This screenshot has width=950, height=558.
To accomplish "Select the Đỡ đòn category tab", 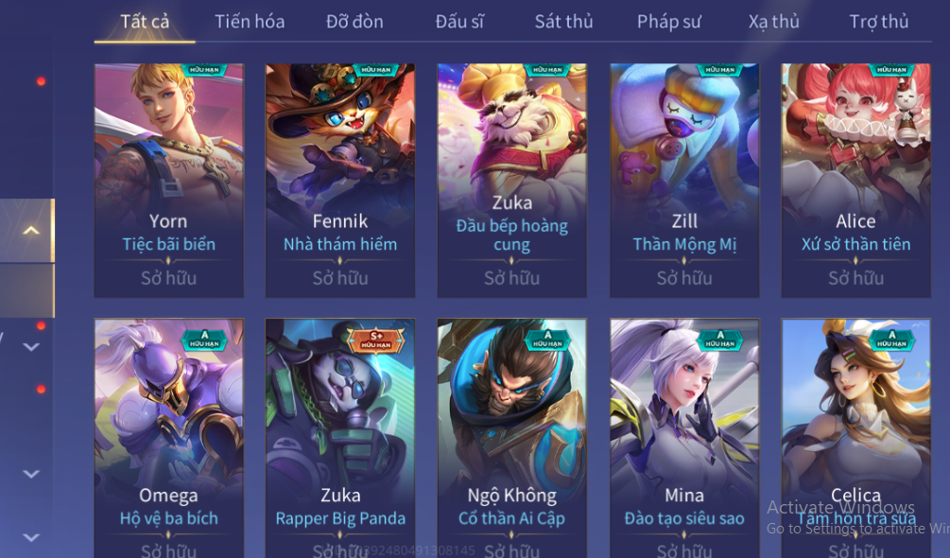I will click(354, 22).
